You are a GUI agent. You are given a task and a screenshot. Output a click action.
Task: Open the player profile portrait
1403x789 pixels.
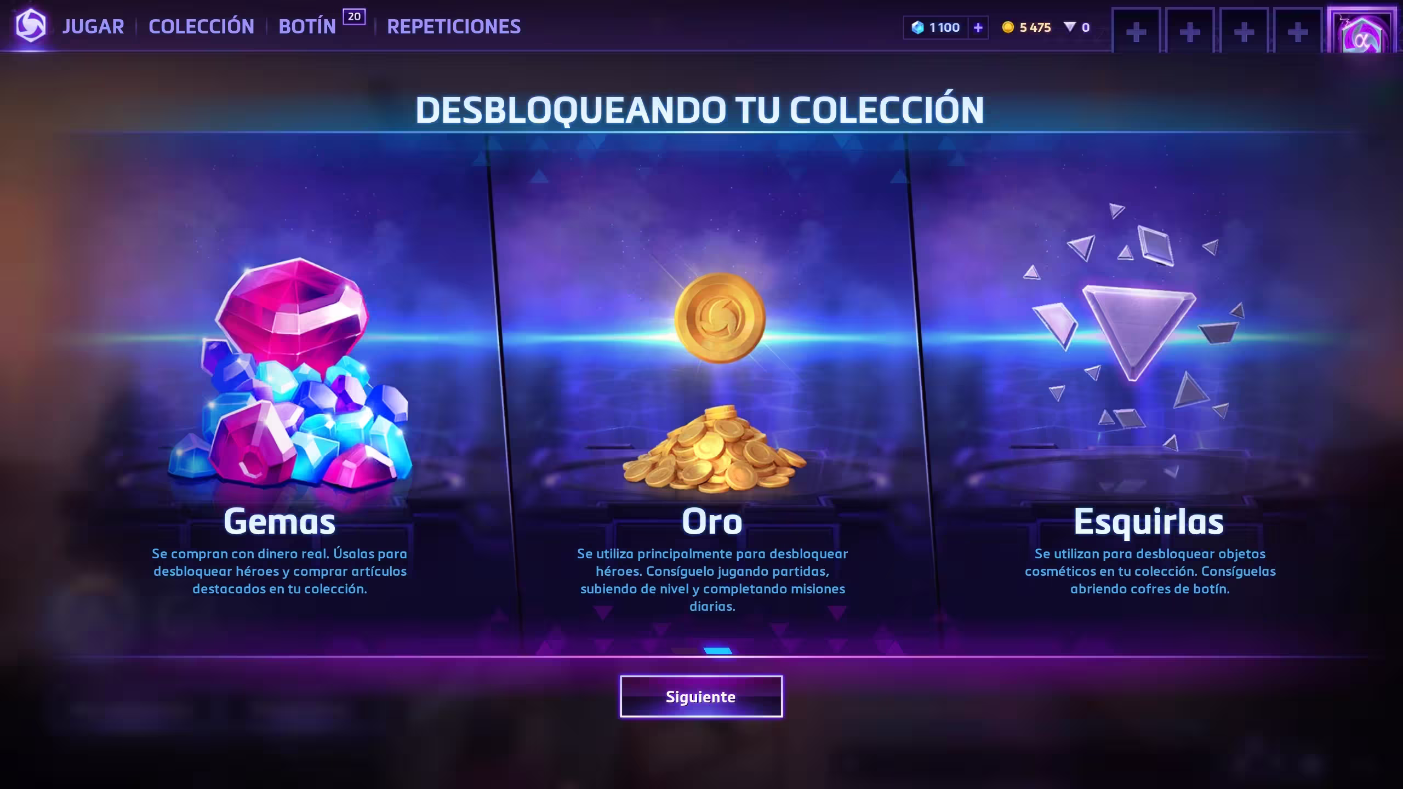point(1362,31)
